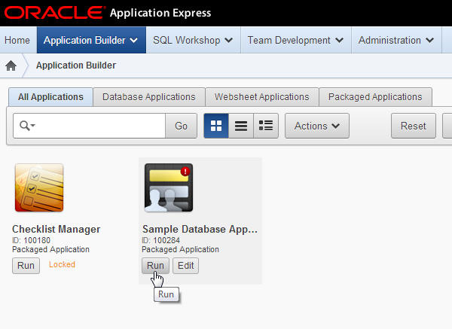Screen dimensions: 452x329
Task: Open the Team Development tab
Action: pyautogui.click(x=296, y=40)
